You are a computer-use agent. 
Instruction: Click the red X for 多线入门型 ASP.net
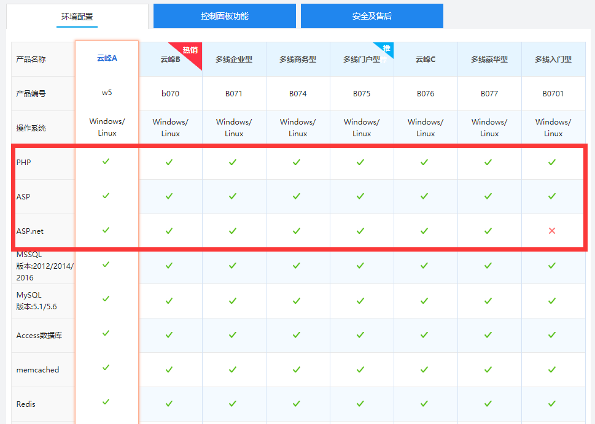pos(552,231)
